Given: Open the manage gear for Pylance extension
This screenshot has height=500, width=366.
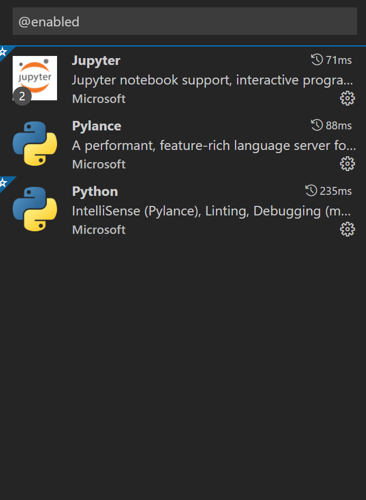Looking at the screenshot, I should tap(348, 164).
